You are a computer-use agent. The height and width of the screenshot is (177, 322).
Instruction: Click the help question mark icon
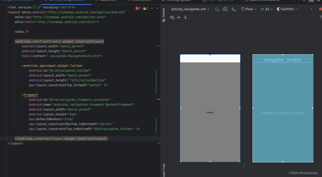(x=320, y=17)
